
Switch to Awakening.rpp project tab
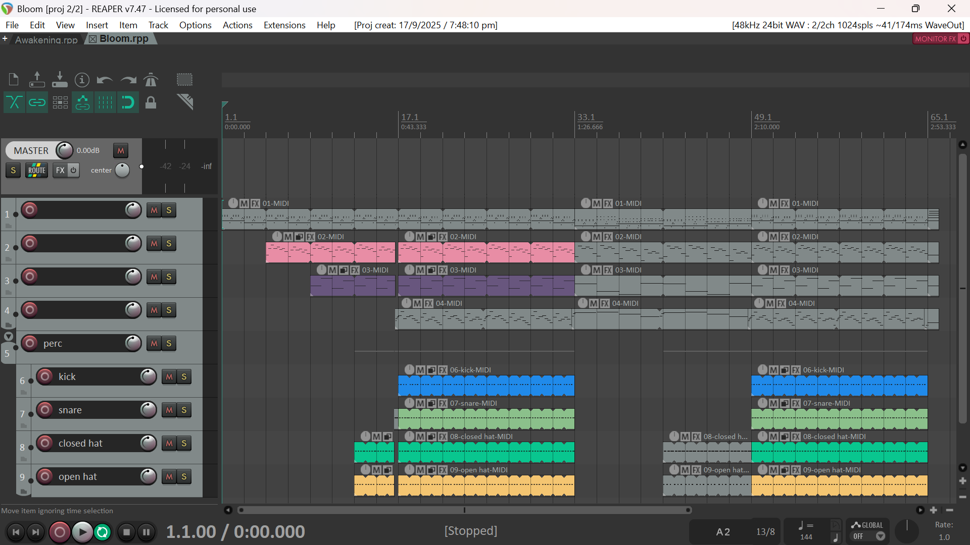[x=46, y=39]
